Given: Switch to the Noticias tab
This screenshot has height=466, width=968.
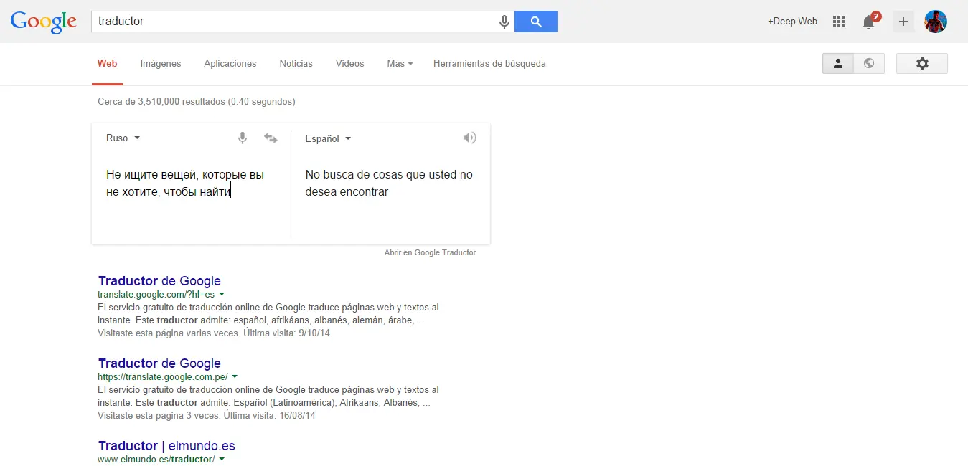Looking at the screenshot, I should (296, 63).
